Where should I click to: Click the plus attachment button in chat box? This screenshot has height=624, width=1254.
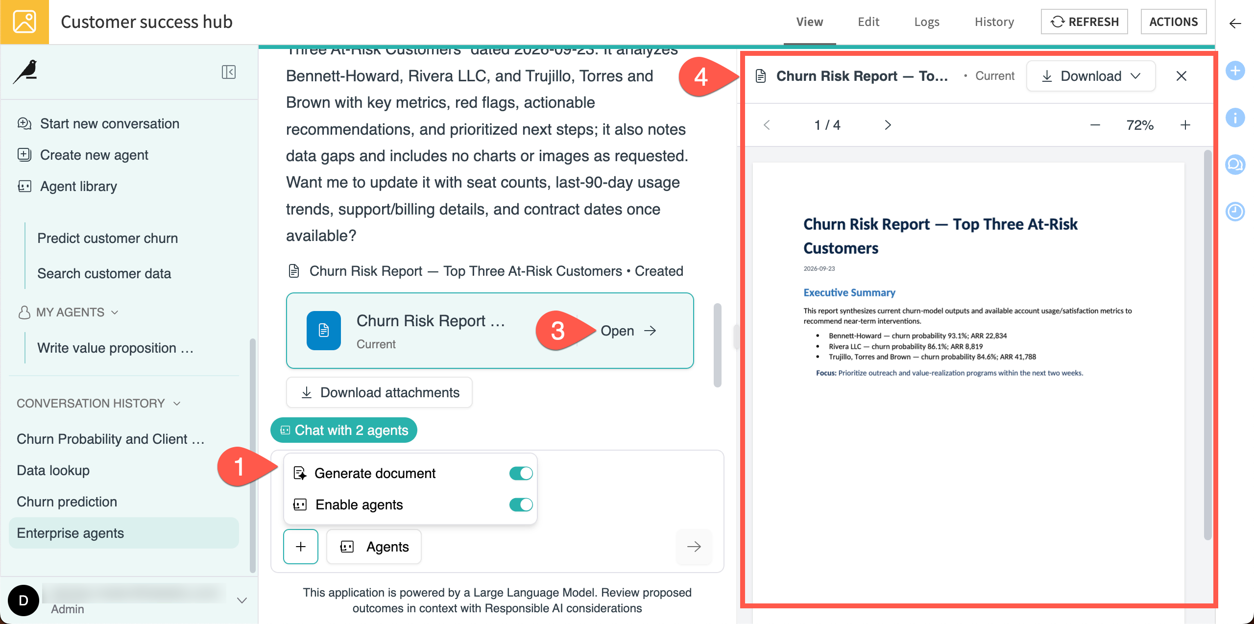[x=301, y=547]
